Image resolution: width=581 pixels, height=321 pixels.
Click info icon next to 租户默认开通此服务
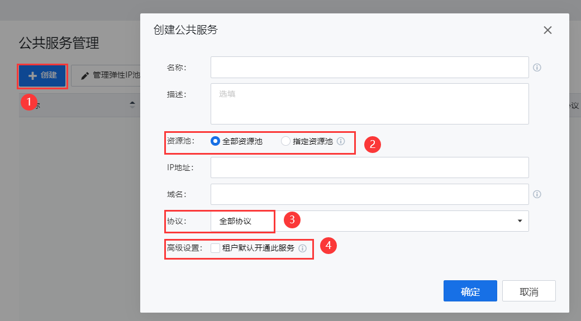pos(302,248)
